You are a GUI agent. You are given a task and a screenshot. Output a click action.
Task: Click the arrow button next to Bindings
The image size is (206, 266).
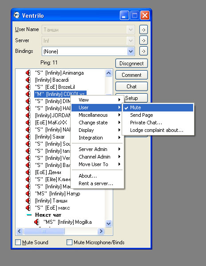(x=143, y=51)
